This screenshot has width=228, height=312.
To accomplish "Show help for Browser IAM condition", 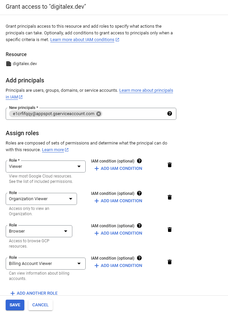I will pyautogui.click(x=139, y=226).
